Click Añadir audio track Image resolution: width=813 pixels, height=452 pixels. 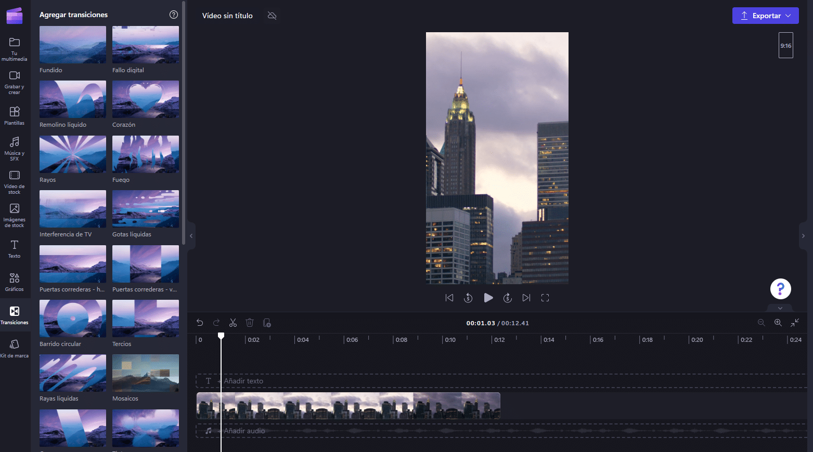click(501, 431)
